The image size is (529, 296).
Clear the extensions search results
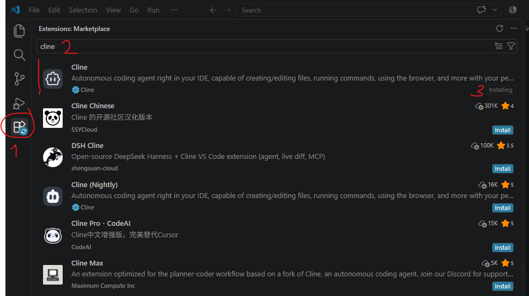click(x=498, y=46)
